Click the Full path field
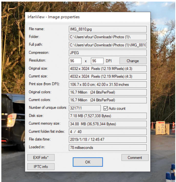This screenshot has height=182, width=176. tap(107, 45)
